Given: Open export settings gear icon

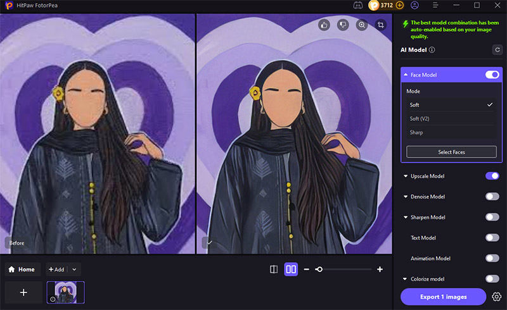Looking at the screenshot, I should click(x=497, y=297).
